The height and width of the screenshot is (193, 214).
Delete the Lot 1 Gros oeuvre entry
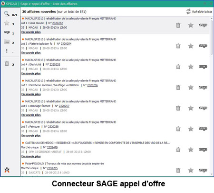pyautogui.click(x=178, y=25)
